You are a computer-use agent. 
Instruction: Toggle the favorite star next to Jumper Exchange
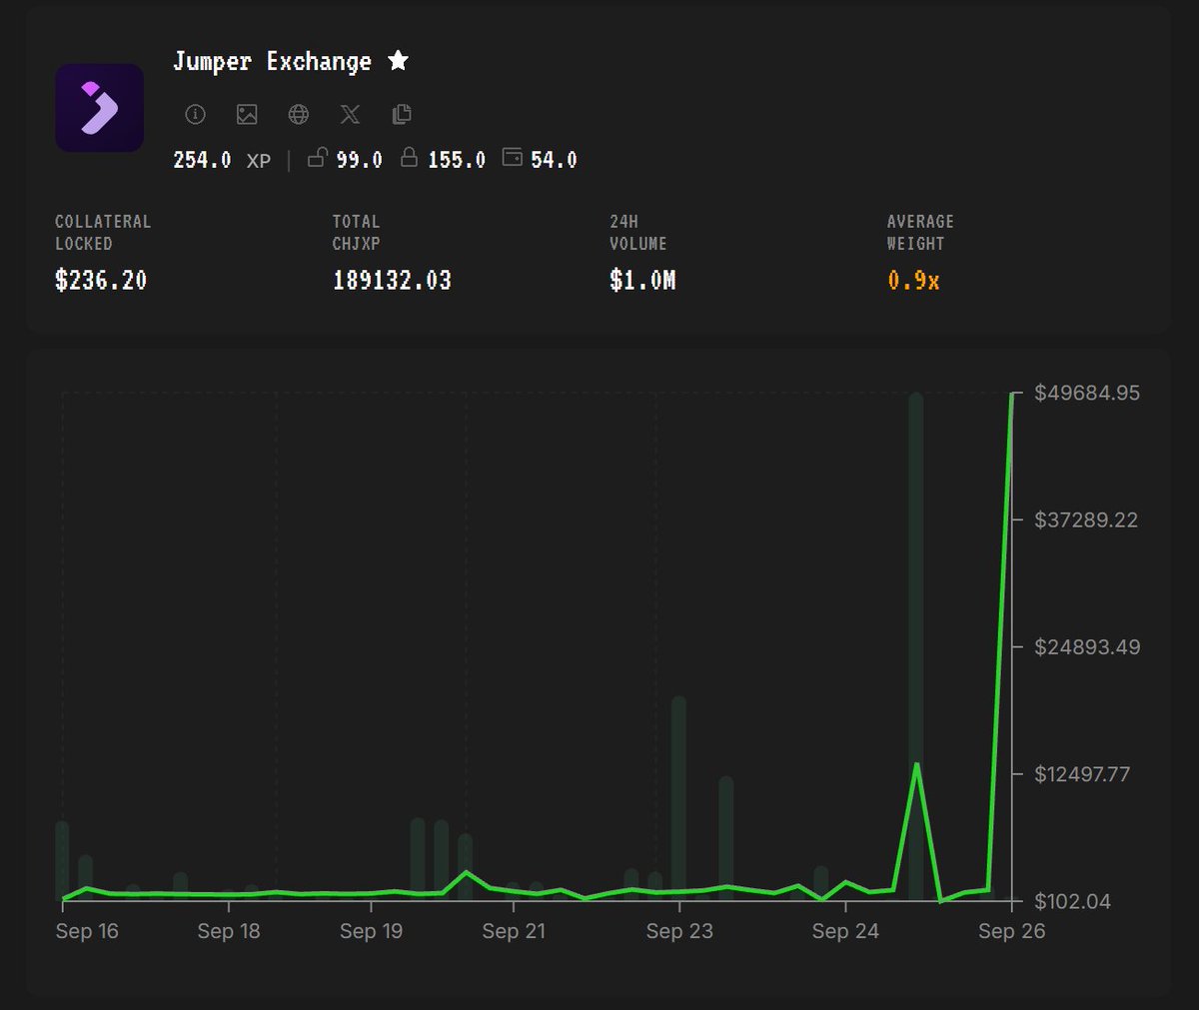pos(399,61)
